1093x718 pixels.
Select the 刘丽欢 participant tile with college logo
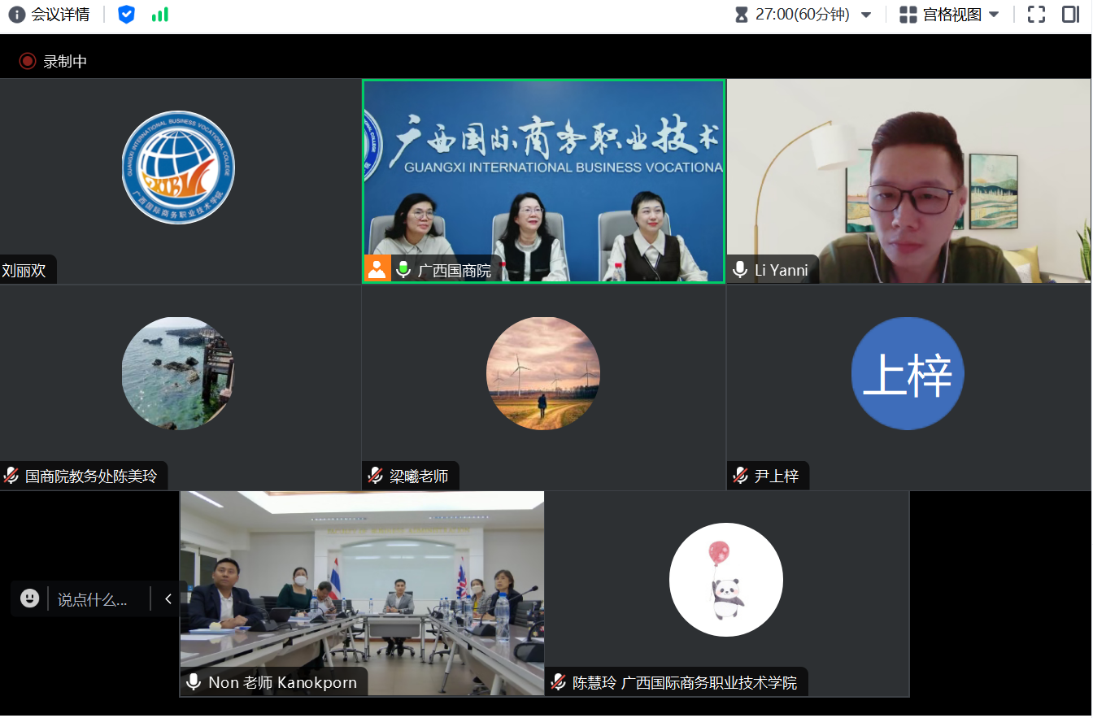click(180, 181)
